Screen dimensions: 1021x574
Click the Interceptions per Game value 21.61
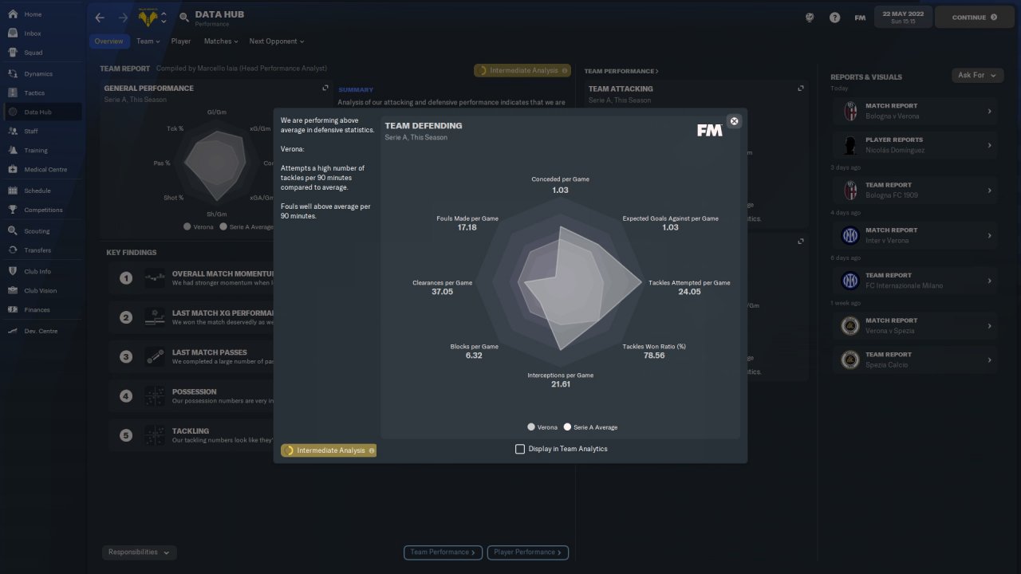(x=561, y=384)
